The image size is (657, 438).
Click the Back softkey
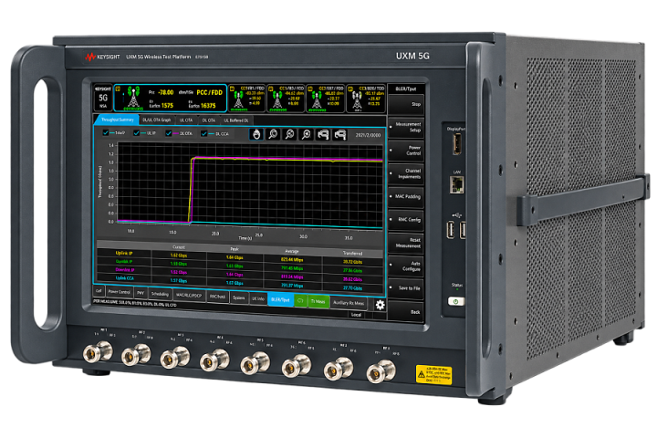pos(405,312)
